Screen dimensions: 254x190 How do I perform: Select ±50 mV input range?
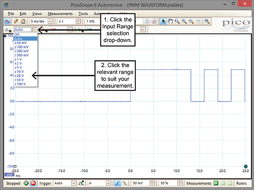tap(25, 43)
